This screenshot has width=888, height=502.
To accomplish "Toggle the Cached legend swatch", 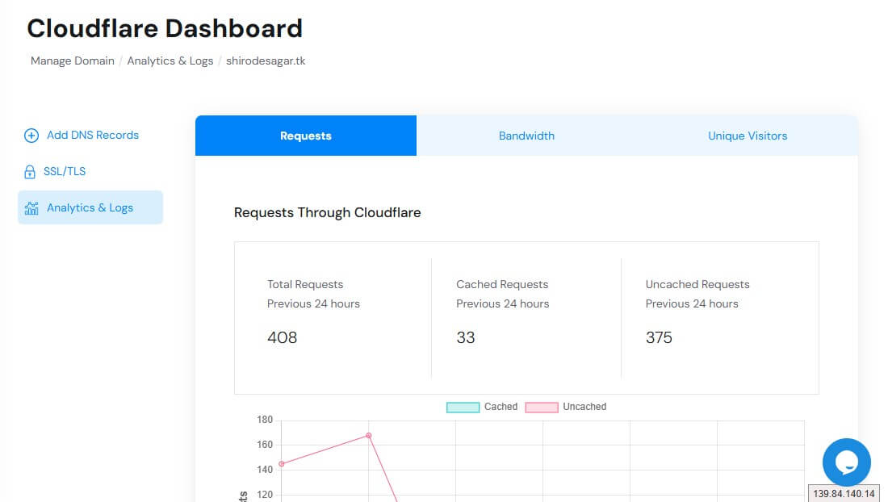I will (463, 407).
